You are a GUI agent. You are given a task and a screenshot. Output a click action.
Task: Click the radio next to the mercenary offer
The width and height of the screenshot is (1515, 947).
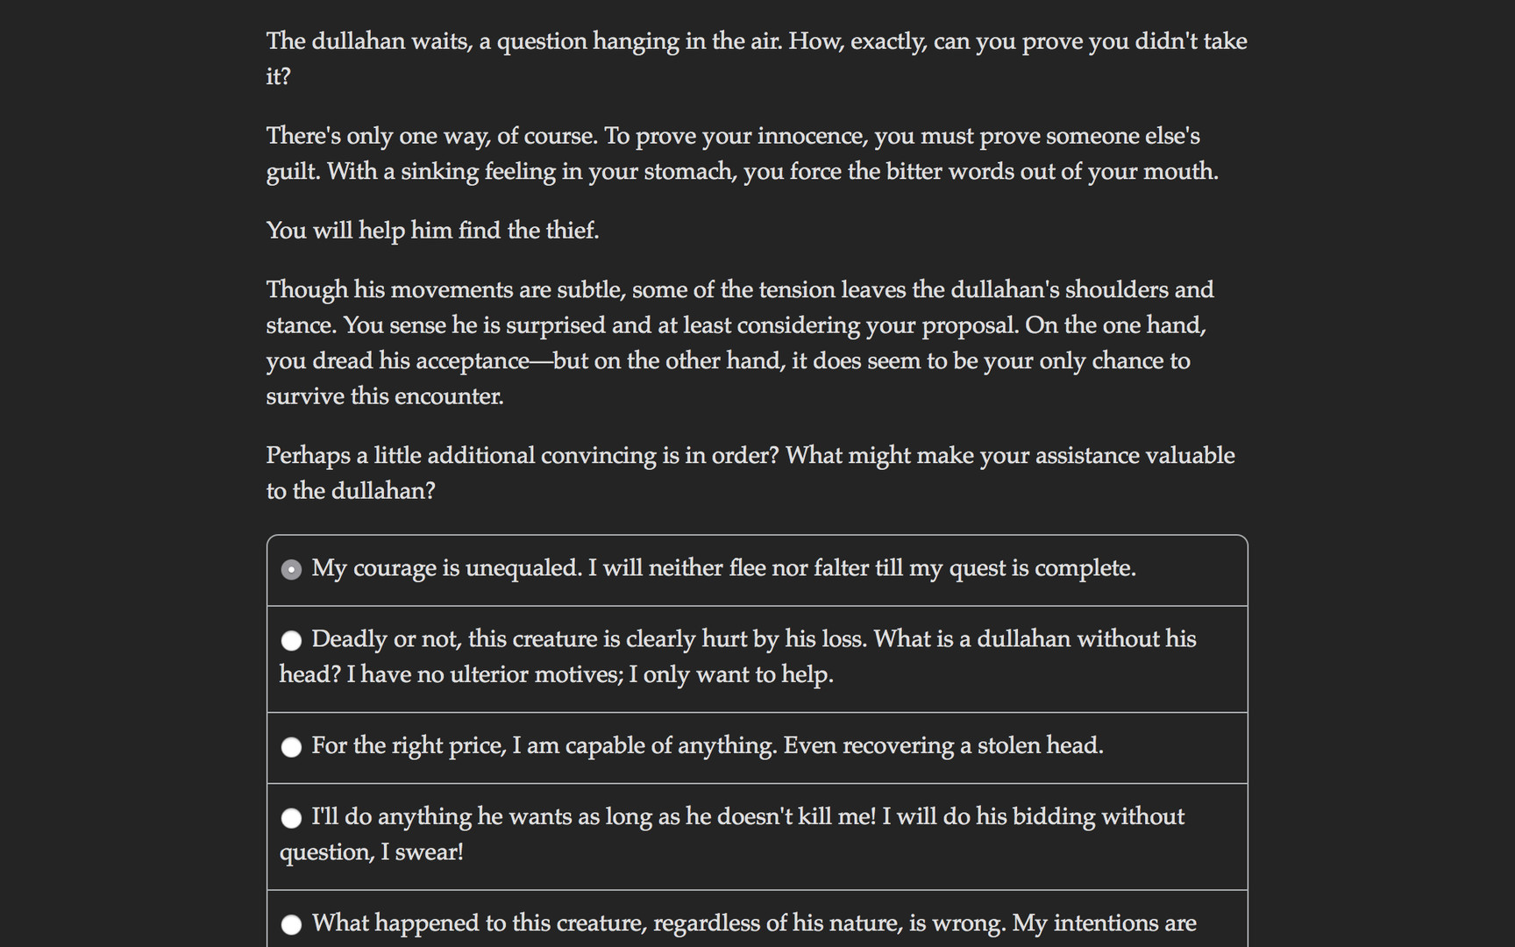(x=291, y=747)
